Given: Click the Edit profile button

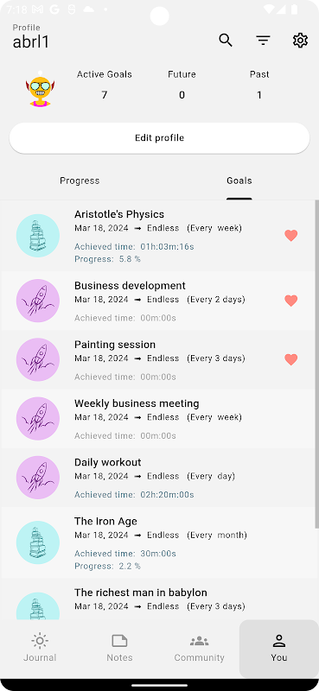Looking at the screenshot, I should point(159,138).
